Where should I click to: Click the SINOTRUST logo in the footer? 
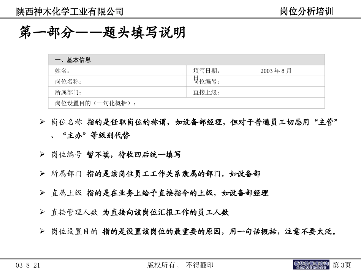pos(311,265)
